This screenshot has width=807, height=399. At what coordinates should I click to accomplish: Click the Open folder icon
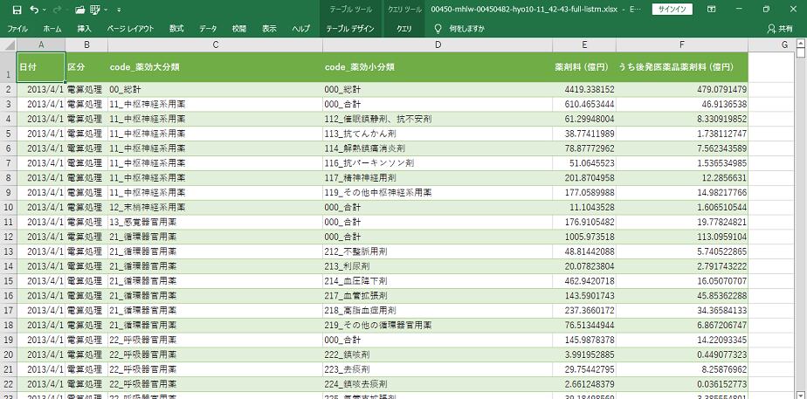(x=80, y=10)
